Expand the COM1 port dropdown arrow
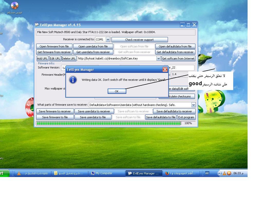The width and height of the screenshot is (263, 197). tap(108, 40)
